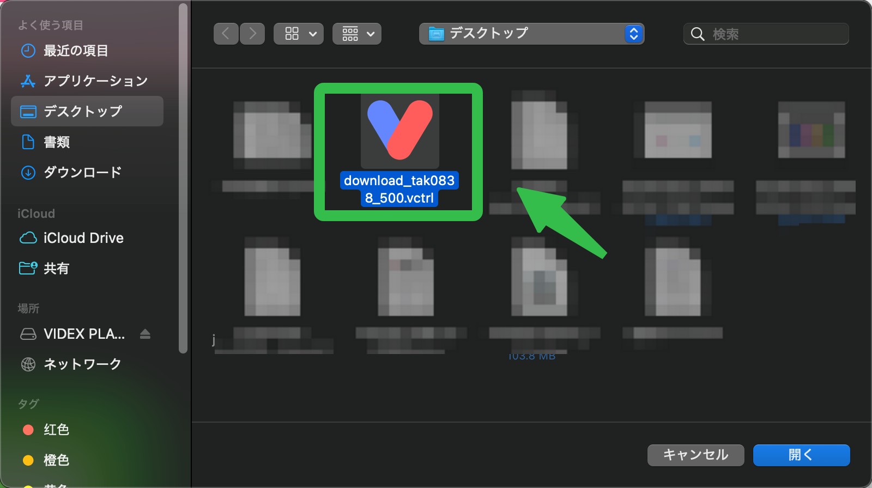Viewport: 872px width, 488px height.
Task: Click the iCloud section header
Action: pos(36,213)
